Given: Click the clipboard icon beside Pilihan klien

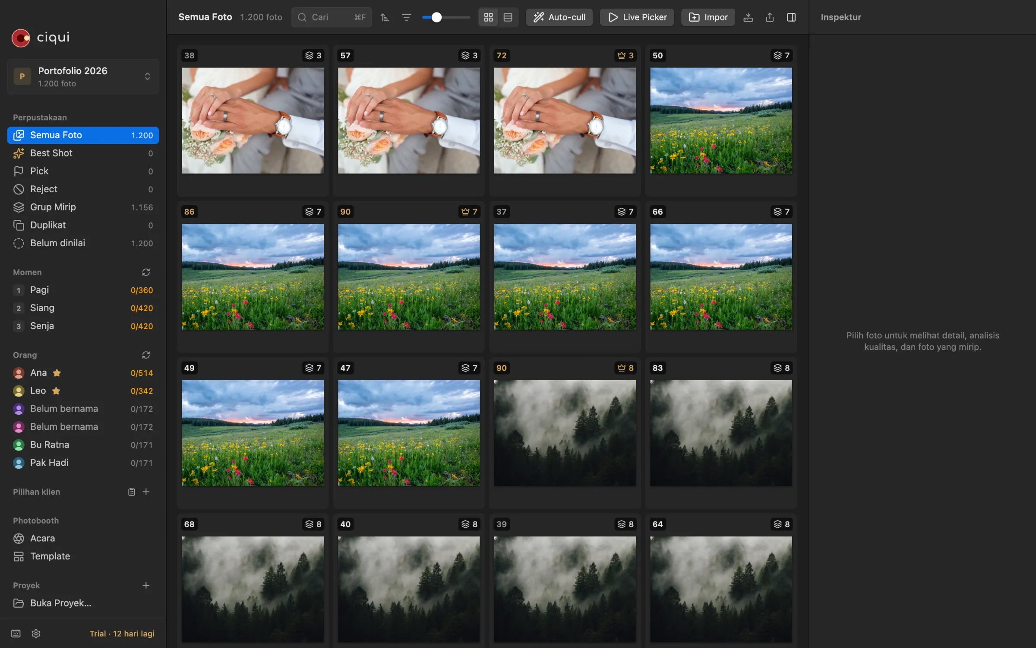Looking at the screenshot, I should 132,492.
